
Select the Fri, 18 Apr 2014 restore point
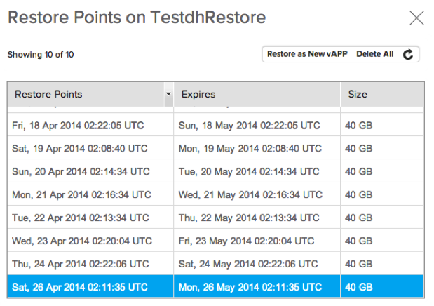(79, 126)
